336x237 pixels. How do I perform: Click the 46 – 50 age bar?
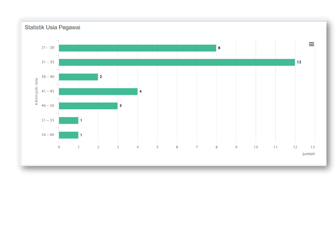[88, 106]
